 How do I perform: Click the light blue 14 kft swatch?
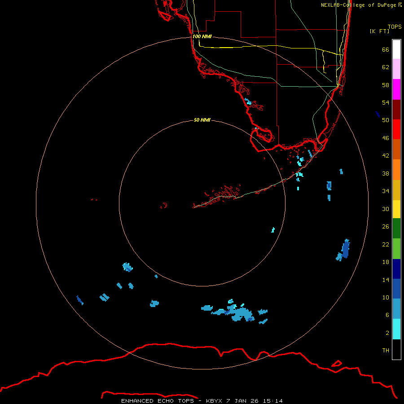[x=396, y=309]
